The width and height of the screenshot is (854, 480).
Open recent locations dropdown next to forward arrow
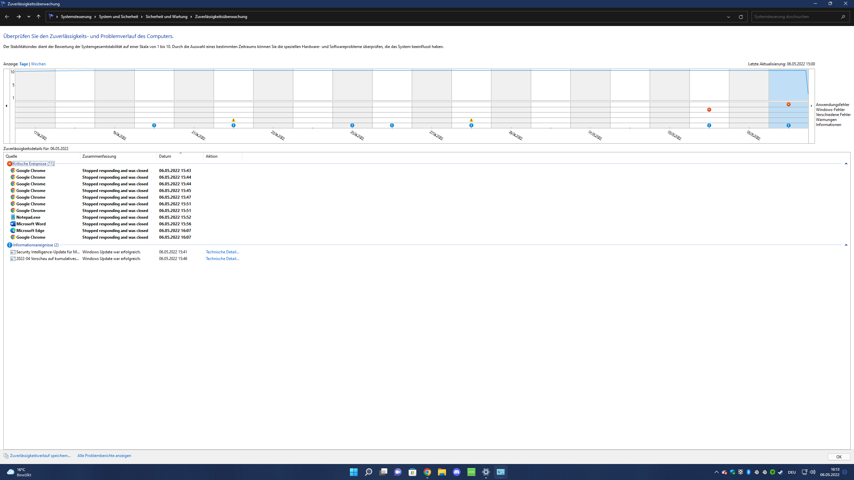coord(29,17)
